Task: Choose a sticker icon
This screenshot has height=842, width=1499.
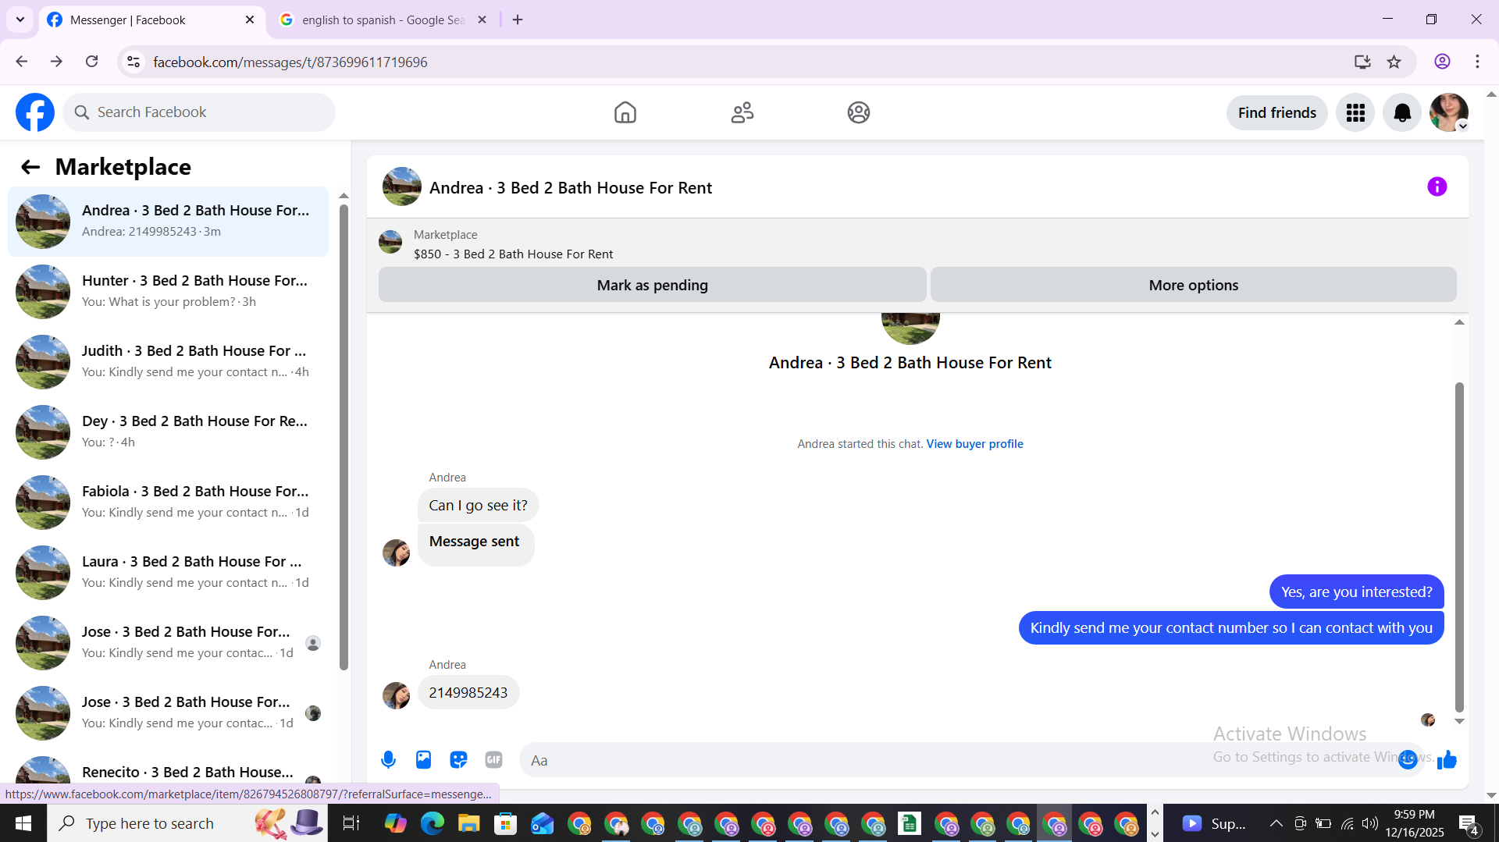Action: click(x=458, y=759)
